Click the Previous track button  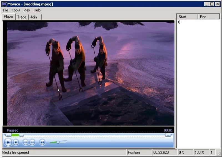26,142
